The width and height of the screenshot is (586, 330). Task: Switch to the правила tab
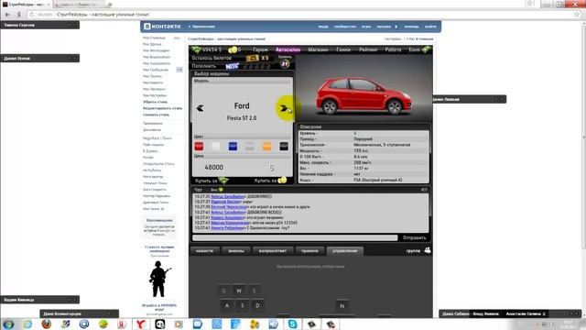[x=309, y=250]
